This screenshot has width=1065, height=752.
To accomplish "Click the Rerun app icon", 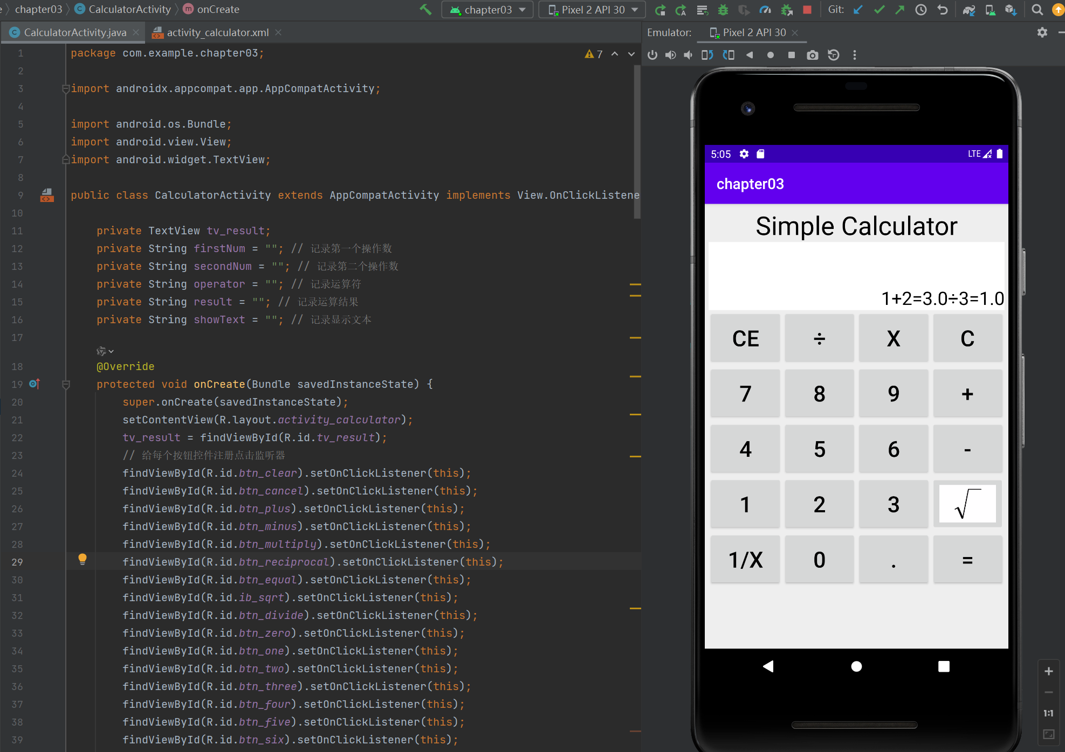I will click(x=660, y=10).
